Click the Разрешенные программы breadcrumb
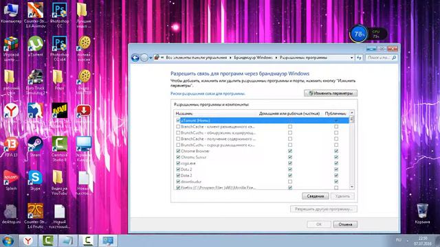440x247 pixels. (303, 58)
